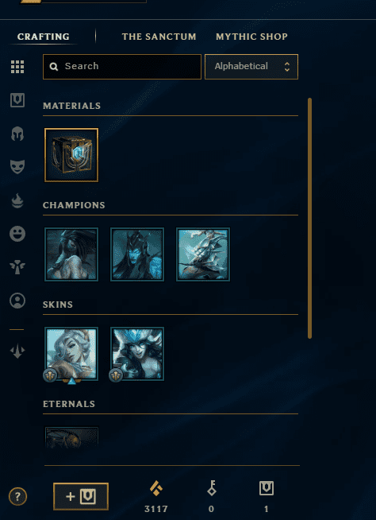Switch to The Sanctum tab
The height and width of the screenshot is (520, 376).
click(159, 37)
